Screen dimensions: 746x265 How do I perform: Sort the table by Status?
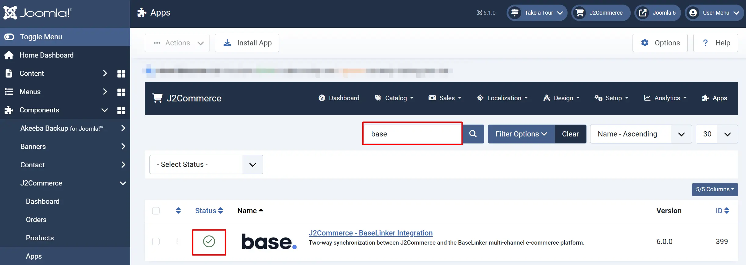point(209,211)
